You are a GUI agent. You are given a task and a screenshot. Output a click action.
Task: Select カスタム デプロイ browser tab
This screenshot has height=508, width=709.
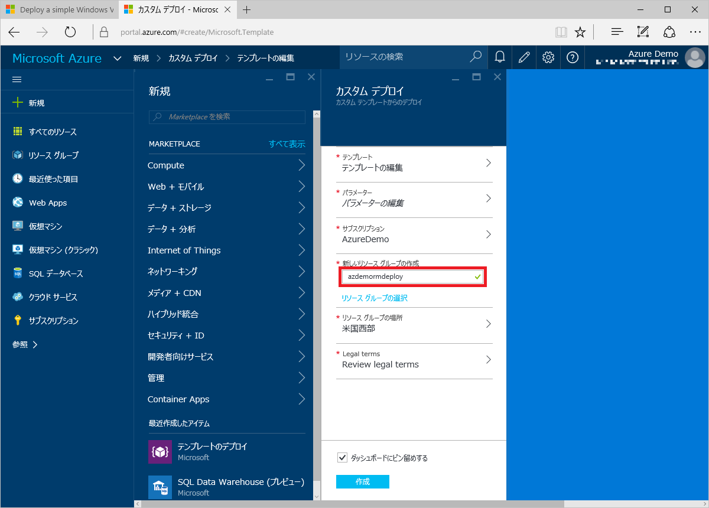pyautogui.click(x=178, y=10)
